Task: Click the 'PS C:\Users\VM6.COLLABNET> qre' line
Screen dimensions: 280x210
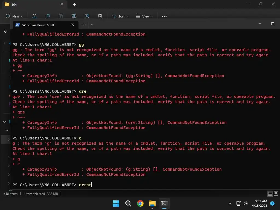Action: 49,91
